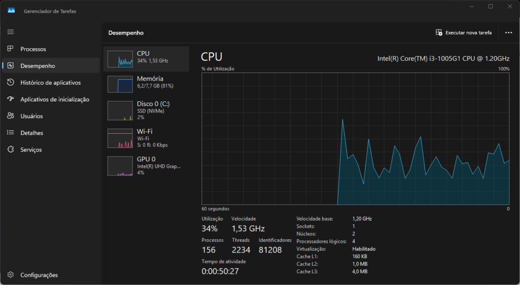Open Histórico de aplicativos page
Screen dimensions: 520x285
tap(51, 83)
